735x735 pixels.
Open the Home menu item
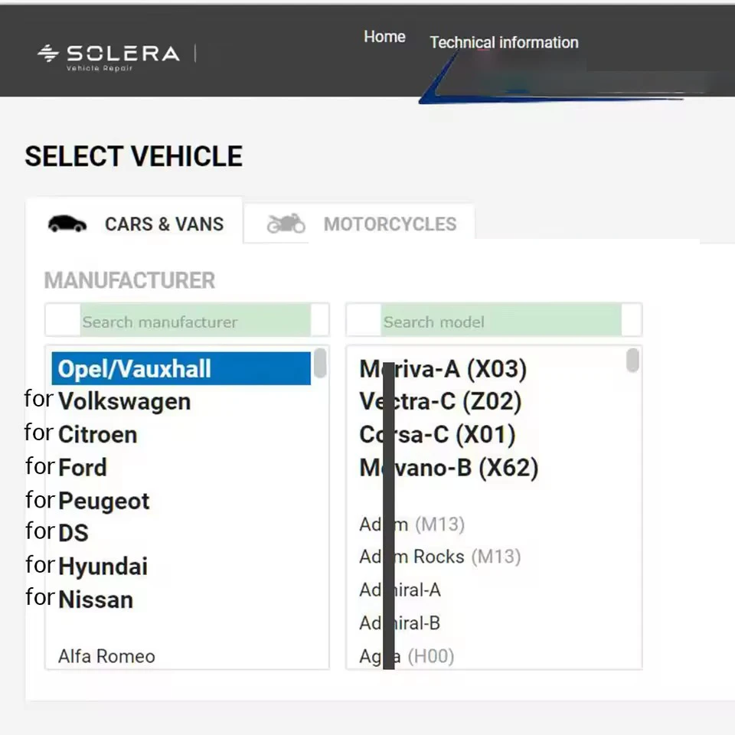click(384, 36)
